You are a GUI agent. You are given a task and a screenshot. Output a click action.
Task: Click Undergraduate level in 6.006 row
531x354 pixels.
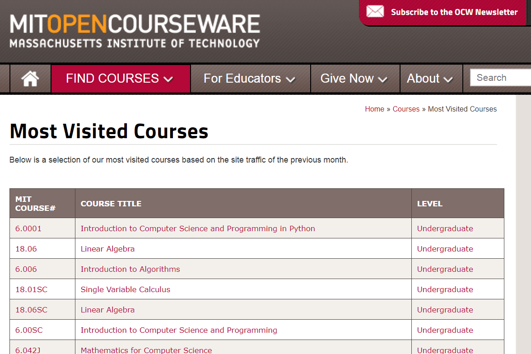pos(445,269)
